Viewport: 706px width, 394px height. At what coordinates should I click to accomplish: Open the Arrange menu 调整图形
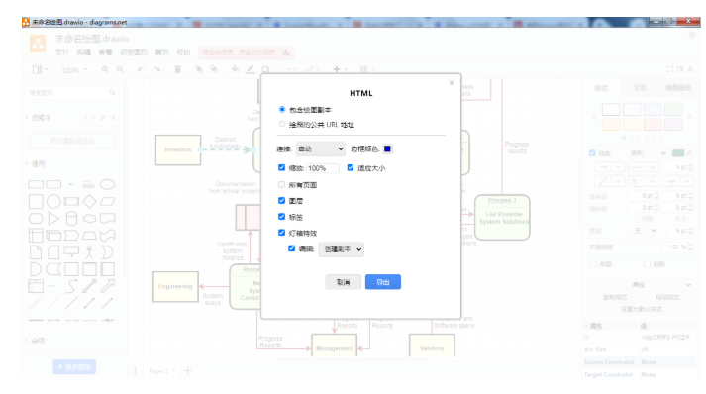pyautogui.click(x=134, y=52)
